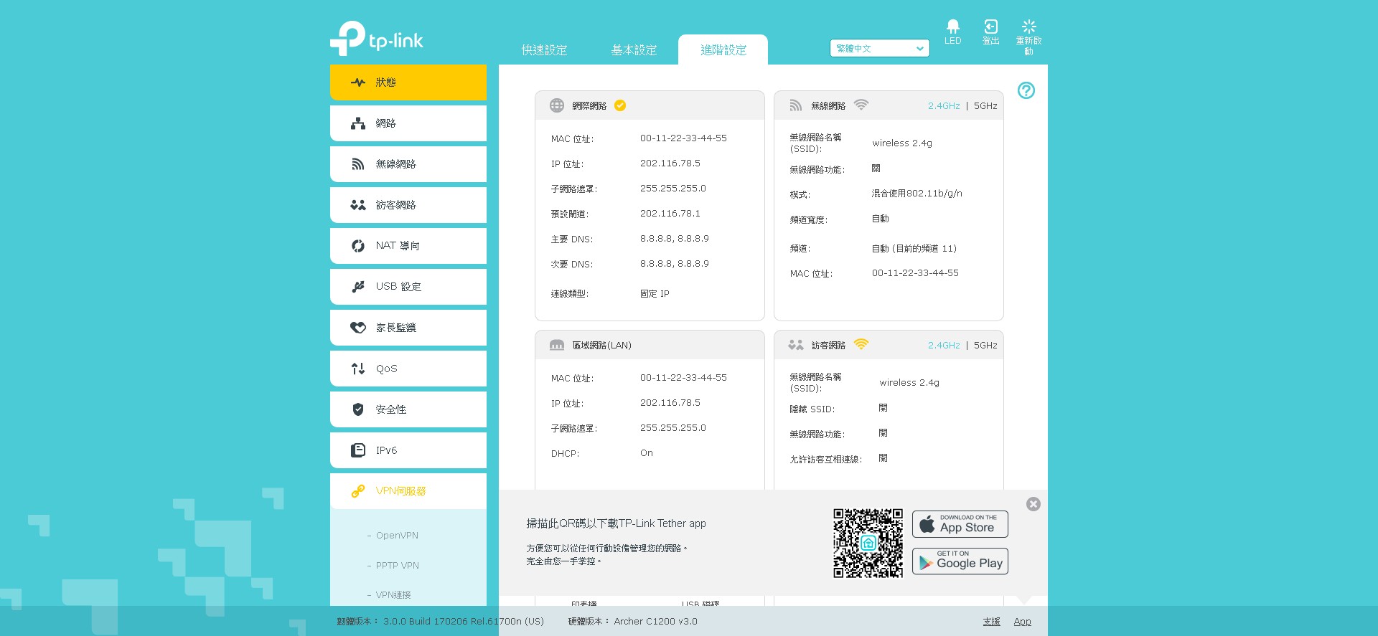Click the 訪客網路 sidebar people icon

358,205
